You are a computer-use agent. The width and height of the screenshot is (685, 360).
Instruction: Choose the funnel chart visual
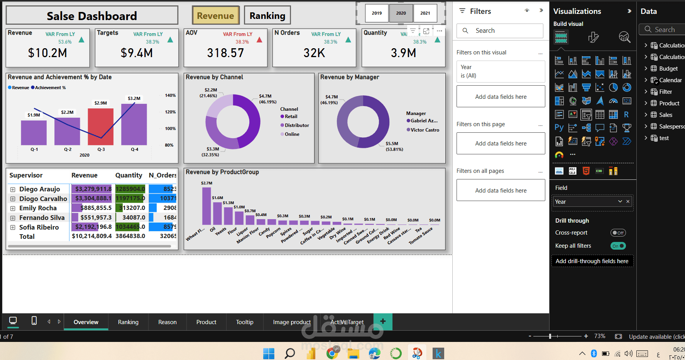[586, 88]
